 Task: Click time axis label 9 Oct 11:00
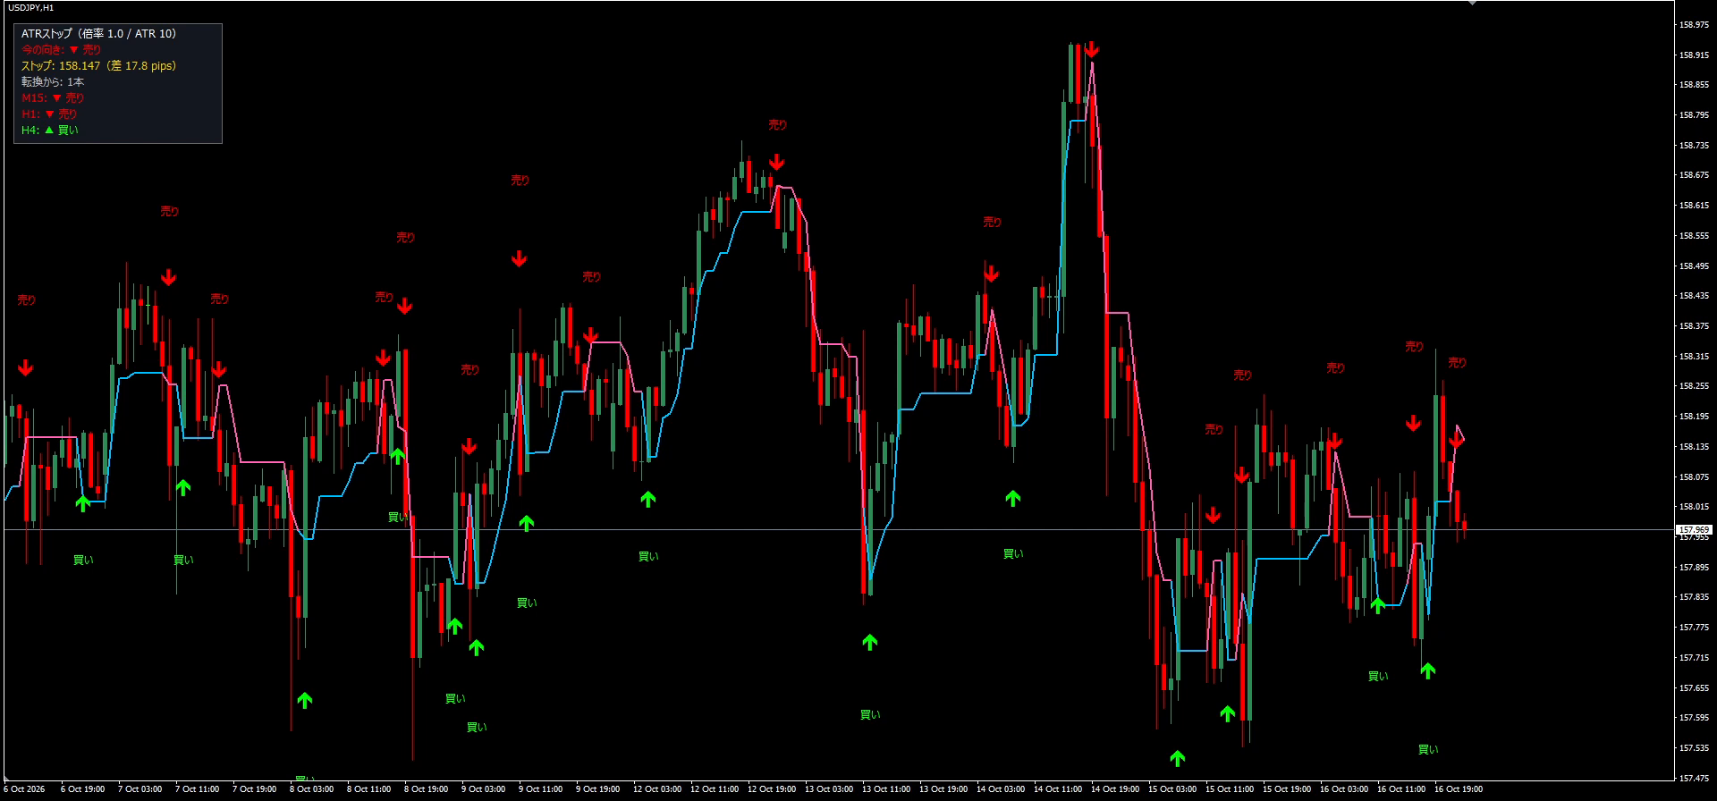click(x=540, y=789)
